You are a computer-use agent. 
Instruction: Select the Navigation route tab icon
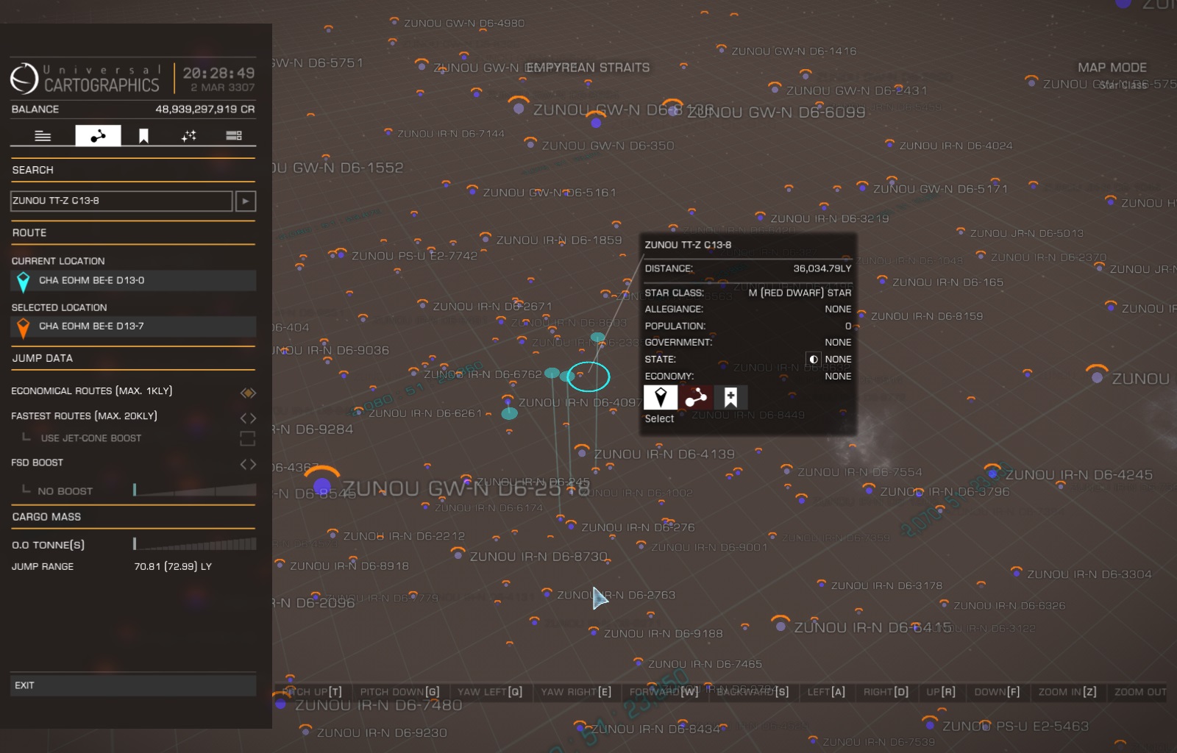[98, 135]
